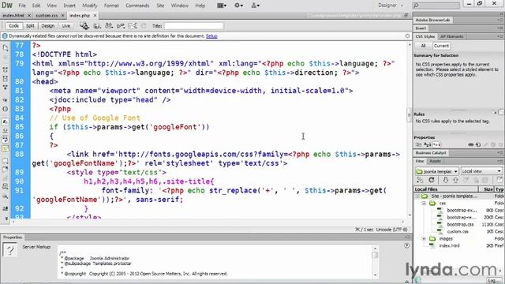
Task: Click the Dreamweaver DW logo
Action: 7,6
